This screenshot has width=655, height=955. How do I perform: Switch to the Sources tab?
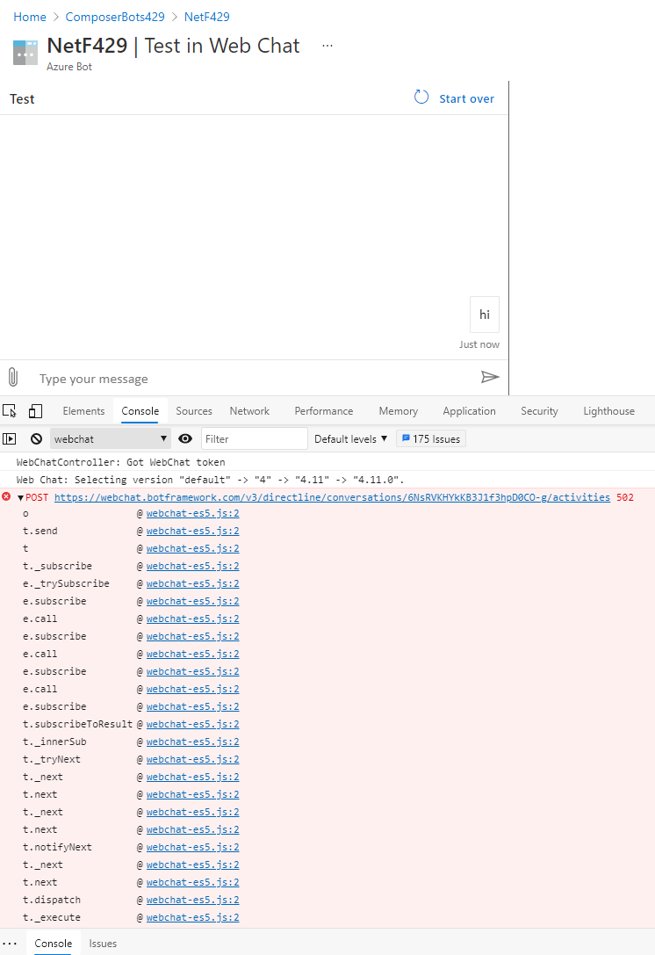[x=194, y=411]
